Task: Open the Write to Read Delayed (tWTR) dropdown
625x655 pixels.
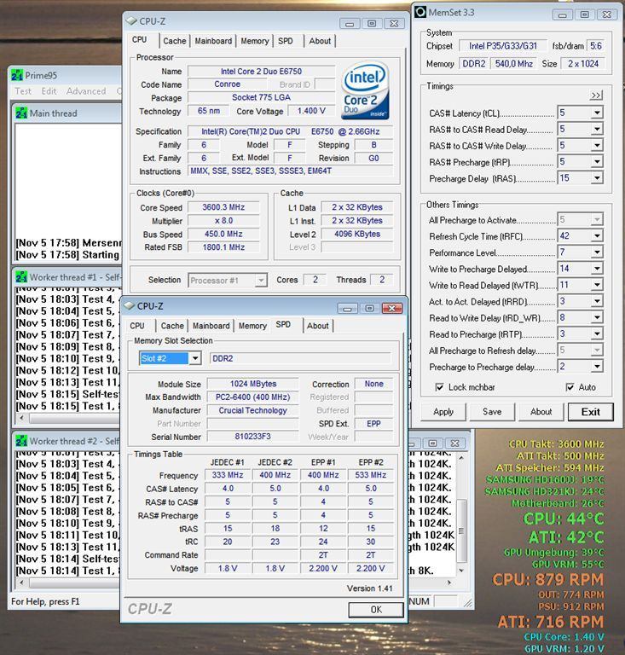Action: pyautogui.click(x=597, y=285)
